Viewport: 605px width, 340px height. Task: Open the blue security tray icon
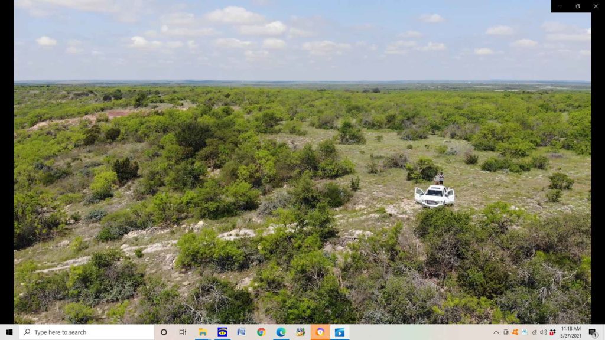click(x=525, y=332)
